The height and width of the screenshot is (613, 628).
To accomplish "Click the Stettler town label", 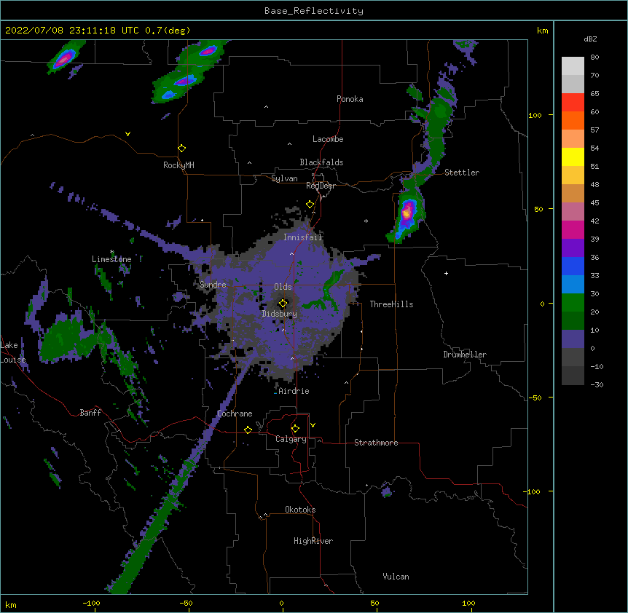I will 461,173.
